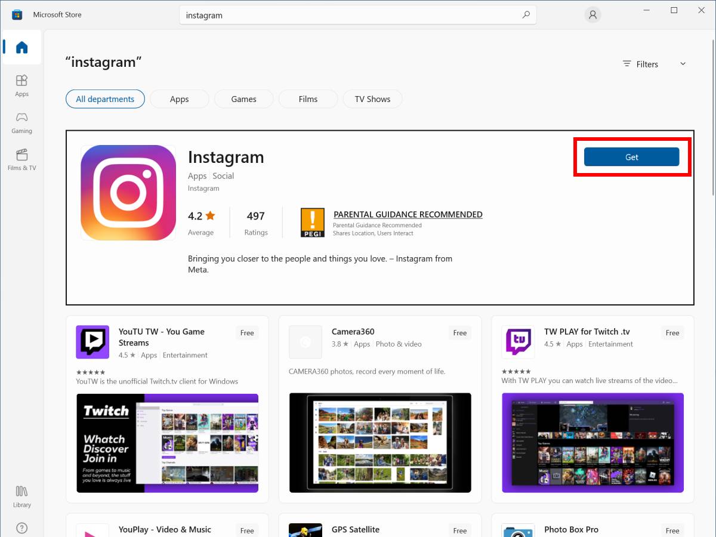Click the TW PLAY for Twitch .tv title
Screen dimensions: 716x537
(x=587, y=332)
